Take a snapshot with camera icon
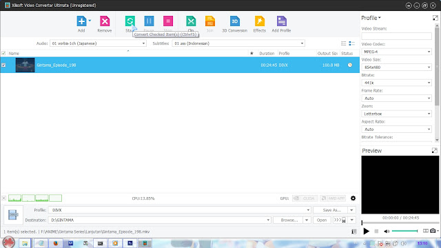441x248 pixels. 433,231
